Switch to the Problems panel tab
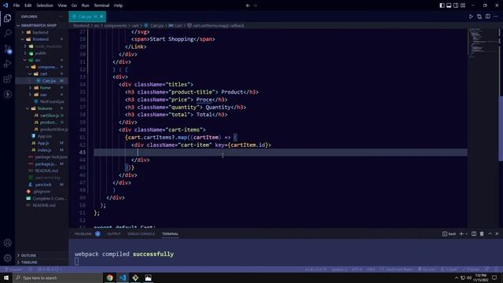The height and width of the screenshot is (283, 503). [x=87, y=234]
